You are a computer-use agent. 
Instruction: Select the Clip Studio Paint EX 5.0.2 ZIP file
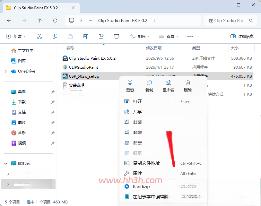(x=92, y=58)
